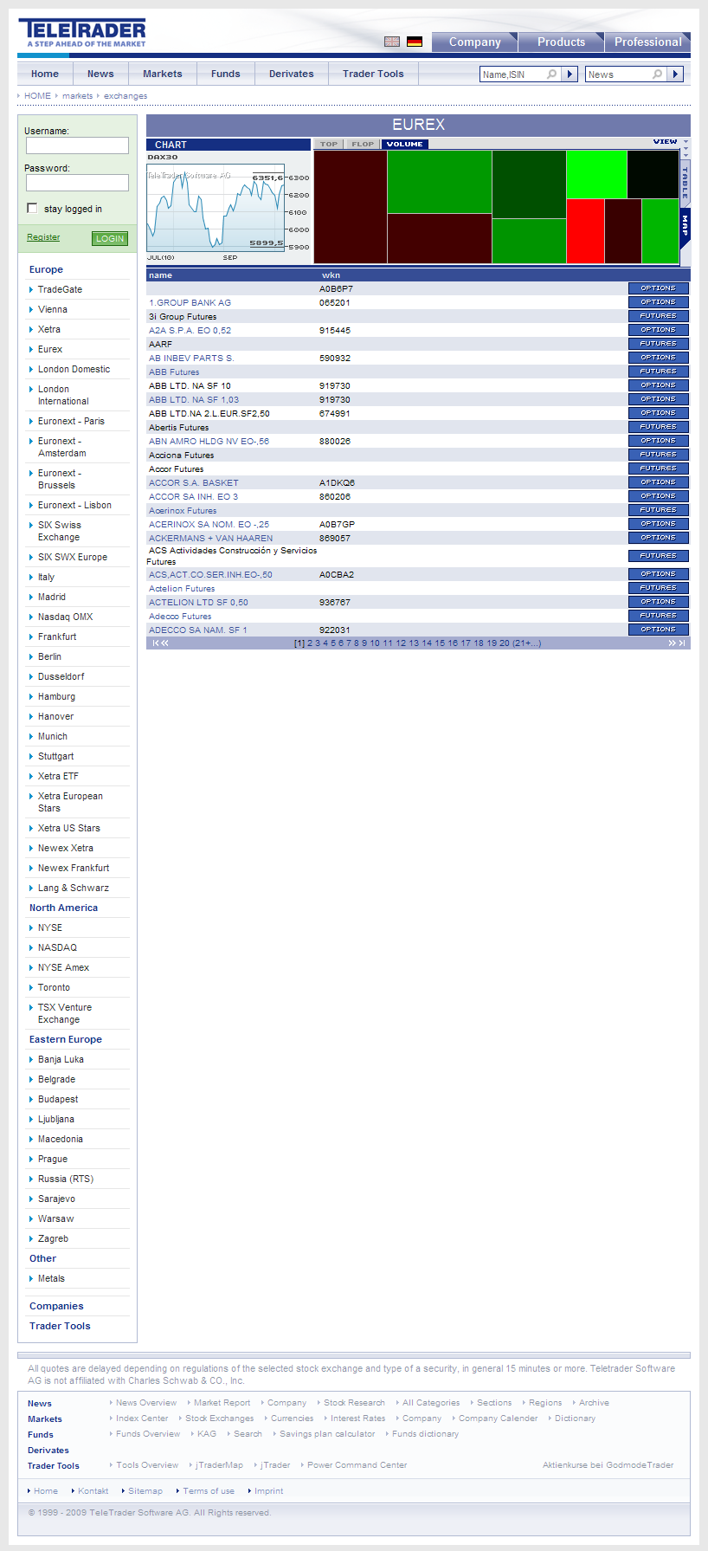Open the Terms of use footer link

pos(209,1491)
